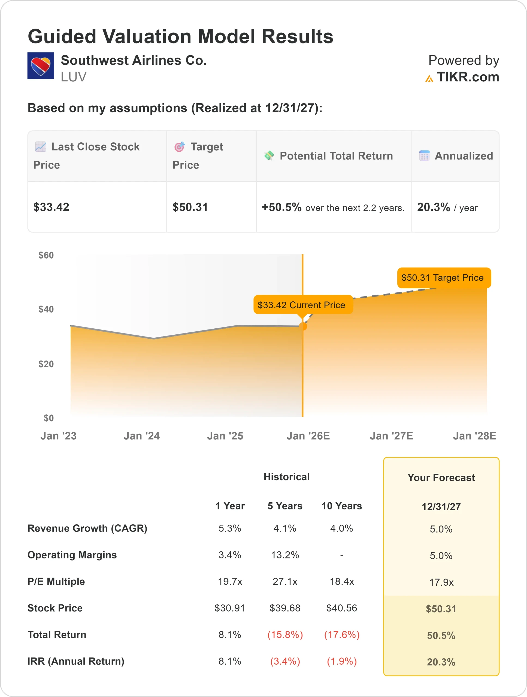Click the forecast P/E multiple 17.9x value
The width and height of the screenshot is (527, 697).
(x=441, y=582)
